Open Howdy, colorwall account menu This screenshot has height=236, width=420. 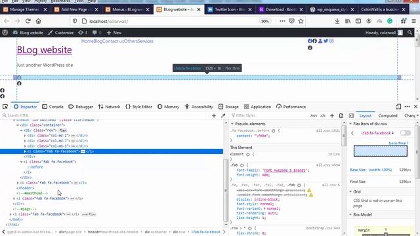[384, 33]
